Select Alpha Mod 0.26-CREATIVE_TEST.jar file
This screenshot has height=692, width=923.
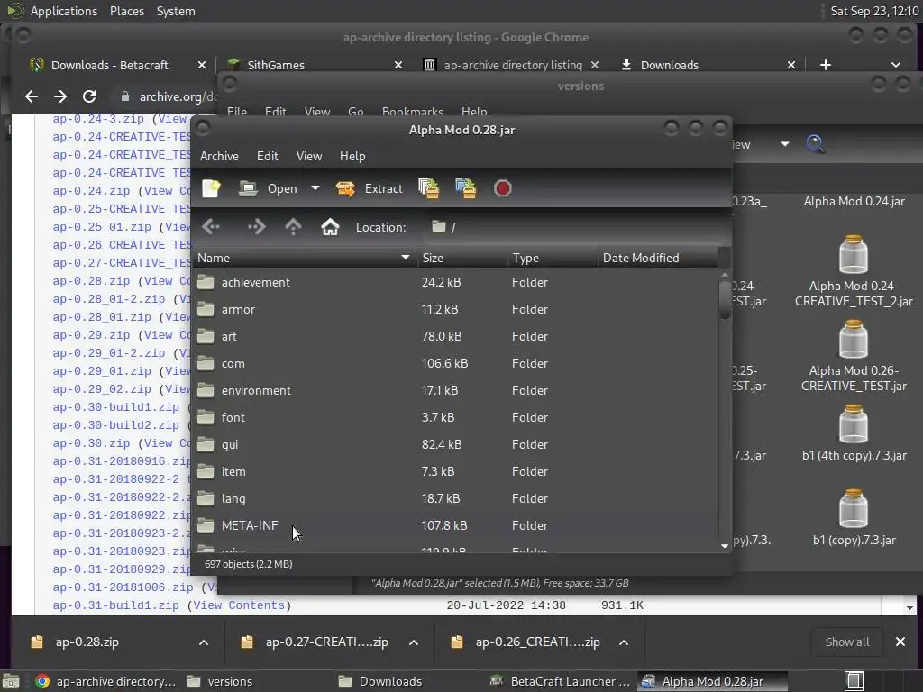[x=854, y=357]
